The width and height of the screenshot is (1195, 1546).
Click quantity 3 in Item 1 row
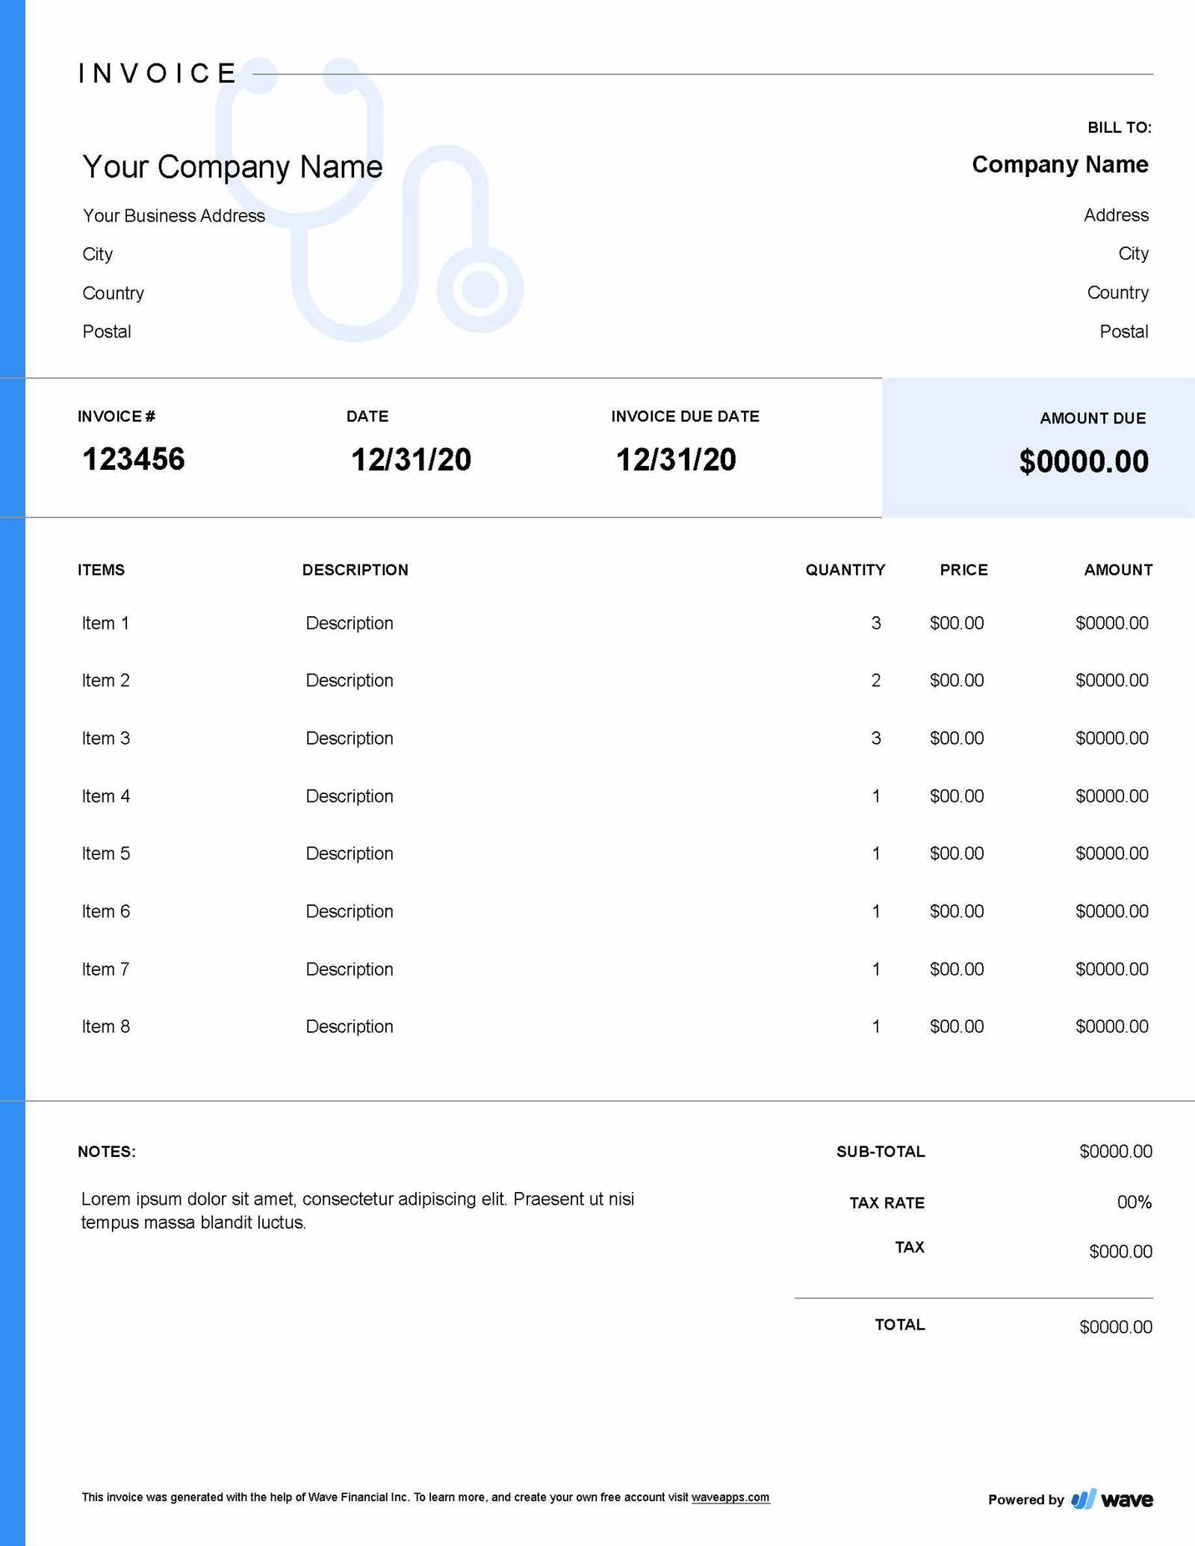pos(876,623)
